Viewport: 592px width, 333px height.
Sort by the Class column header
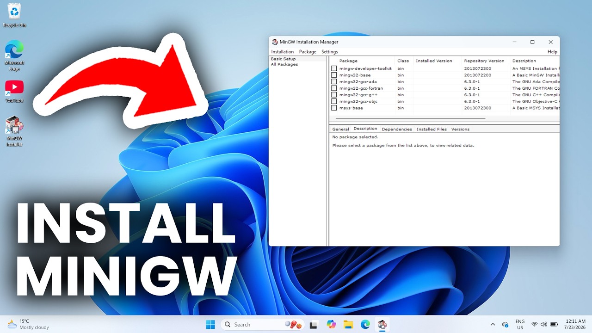pyautogui.click(x=403, y=61)
